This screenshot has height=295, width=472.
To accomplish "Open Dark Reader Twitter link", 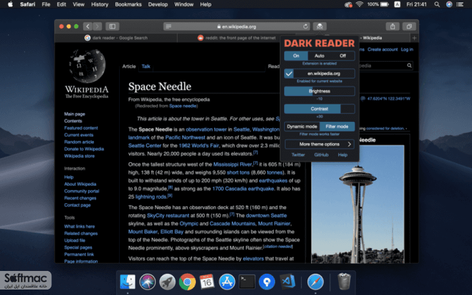I will (x=298, y=155).
